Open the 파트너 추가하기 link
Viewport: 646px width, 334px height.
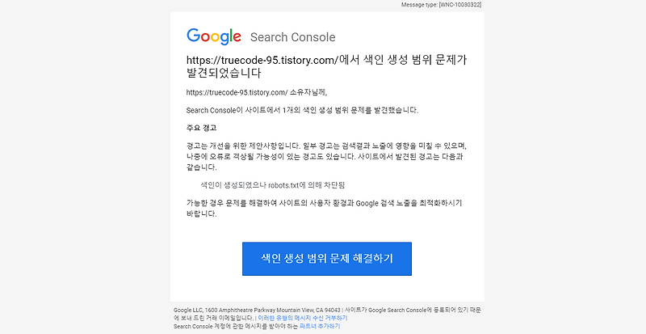click(x=320, y=326)
